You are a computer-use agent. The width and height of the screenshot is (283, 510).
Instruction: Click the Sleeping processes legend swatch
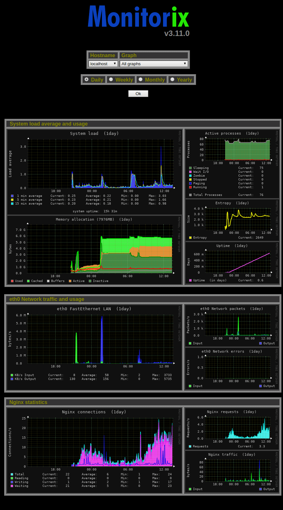point(190,168)
